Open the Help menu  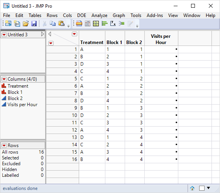210,15
